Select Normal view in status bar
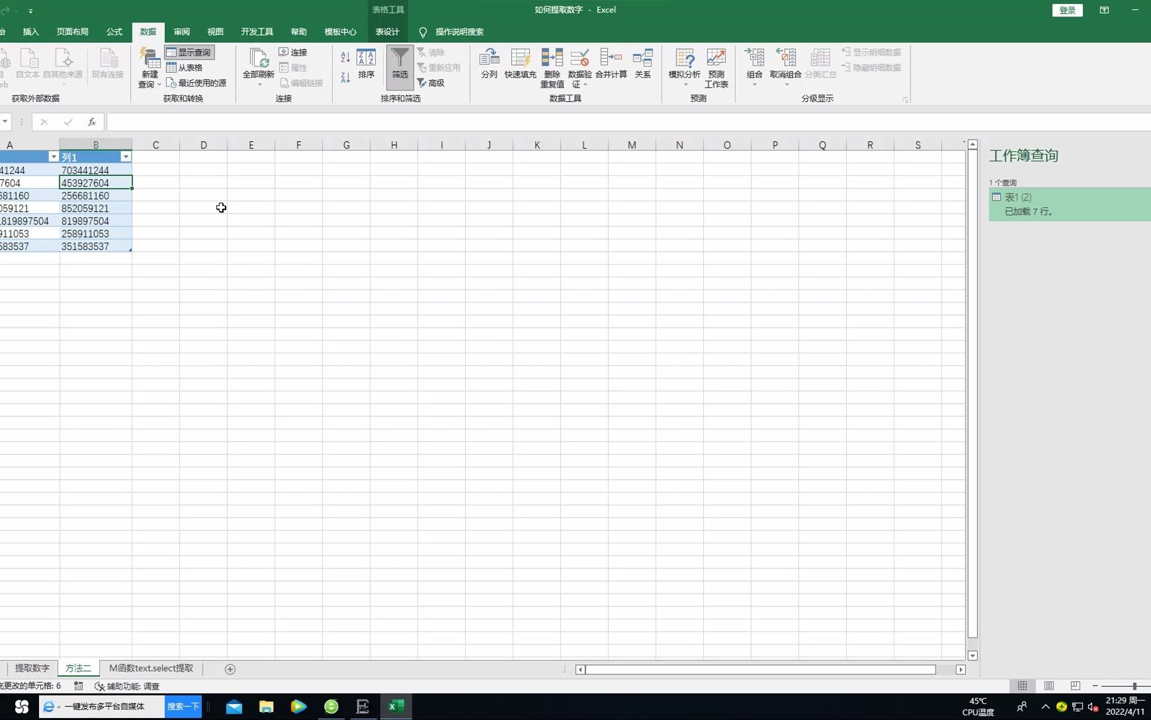Viewport: 1151px width, 720px height. 1023,686
